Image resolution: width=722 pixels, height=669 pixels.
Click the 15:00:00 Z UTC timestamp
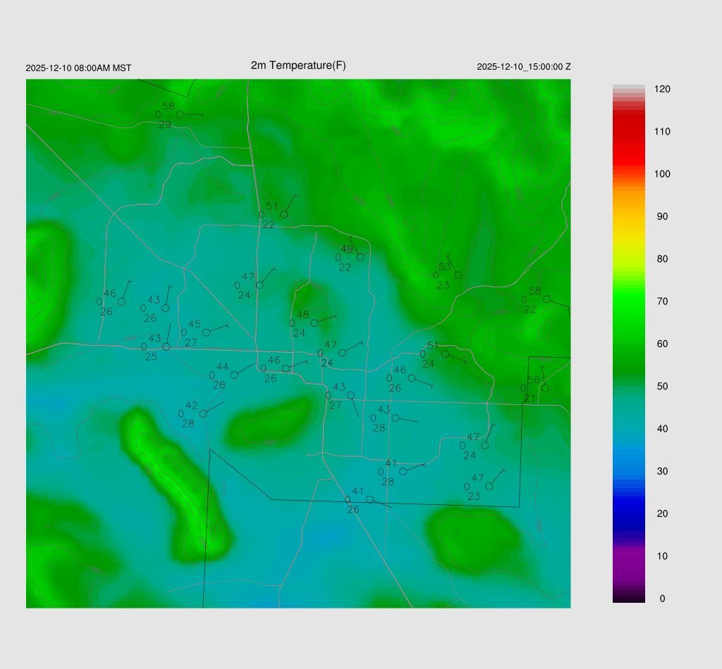524,67
